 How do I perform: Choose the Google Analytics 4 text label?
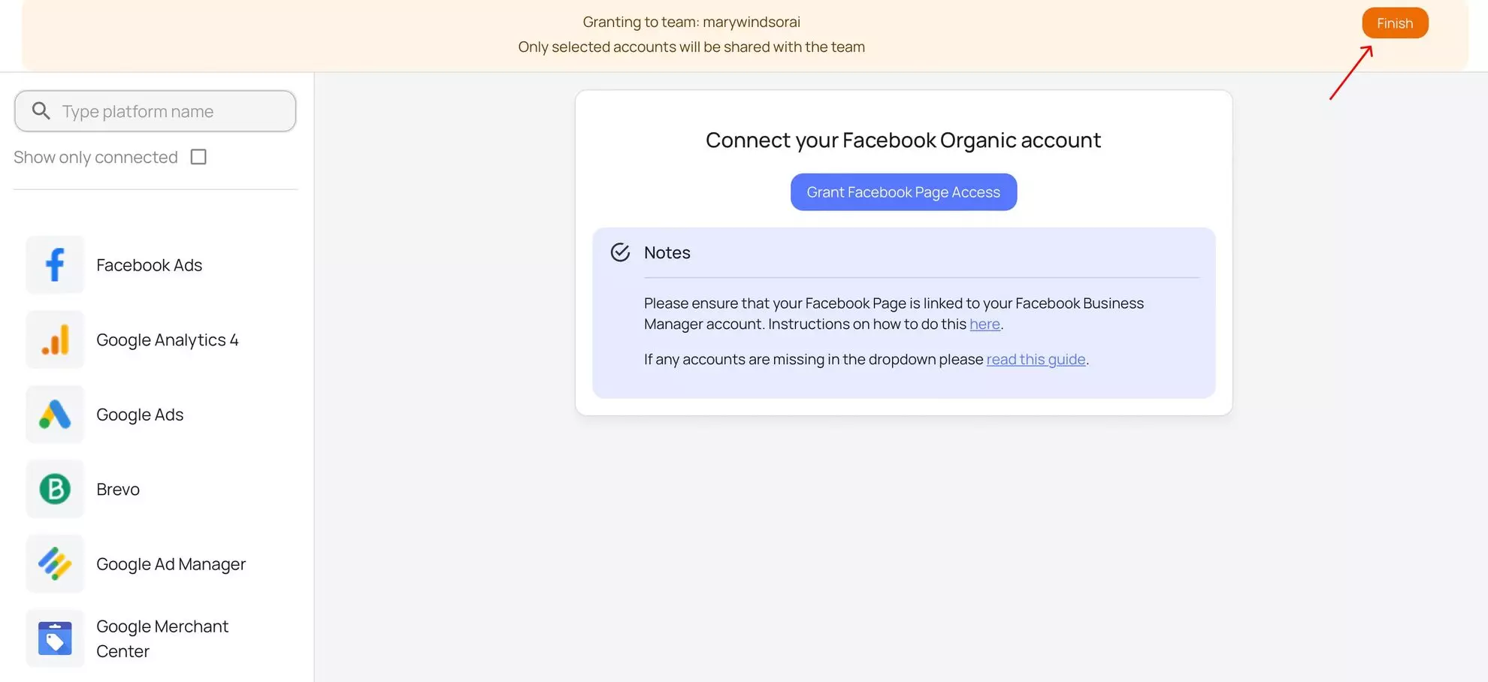tap(167, 340)
